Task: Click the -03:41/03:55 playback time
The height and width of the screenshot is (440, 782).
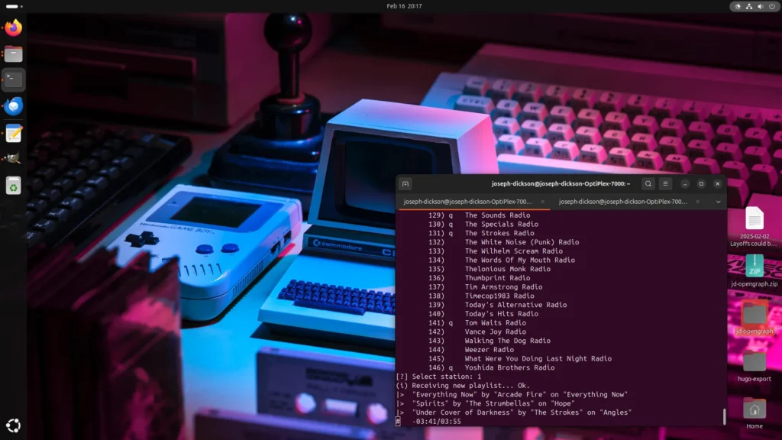Action: click(436, 422)
